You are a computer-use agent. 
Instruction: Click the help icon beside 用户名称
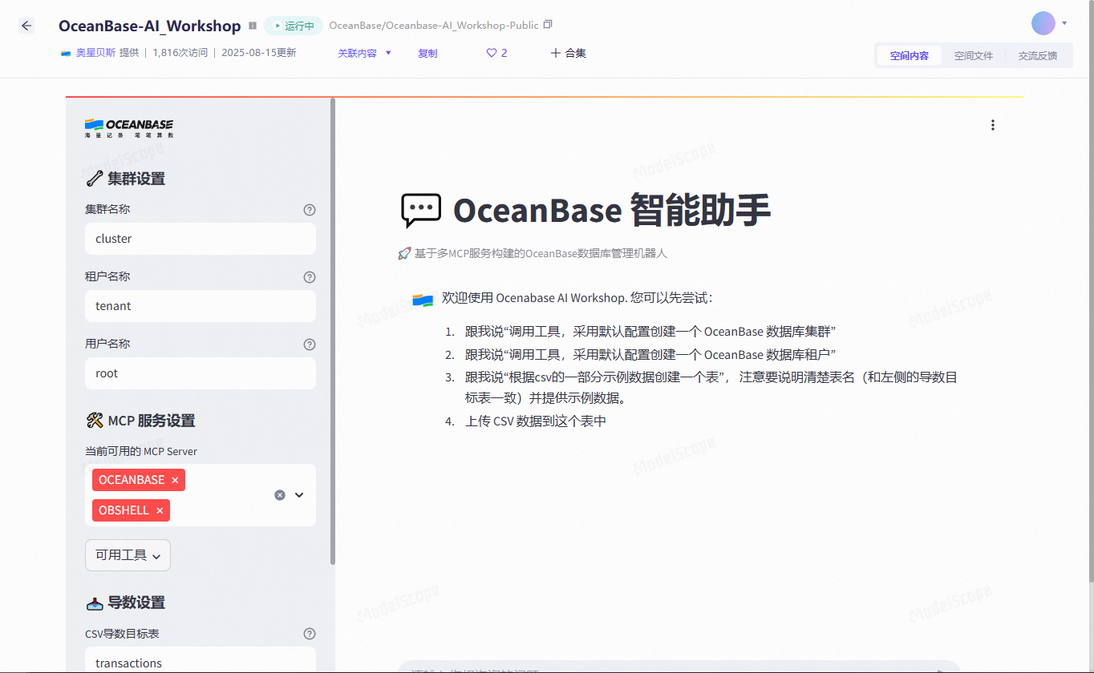(x=309, y=344)
